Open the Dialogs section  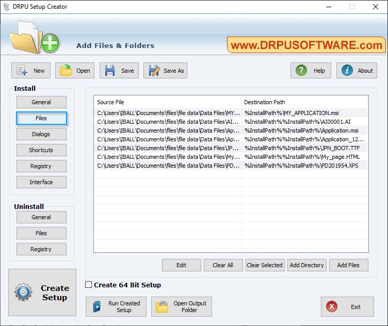41,134
